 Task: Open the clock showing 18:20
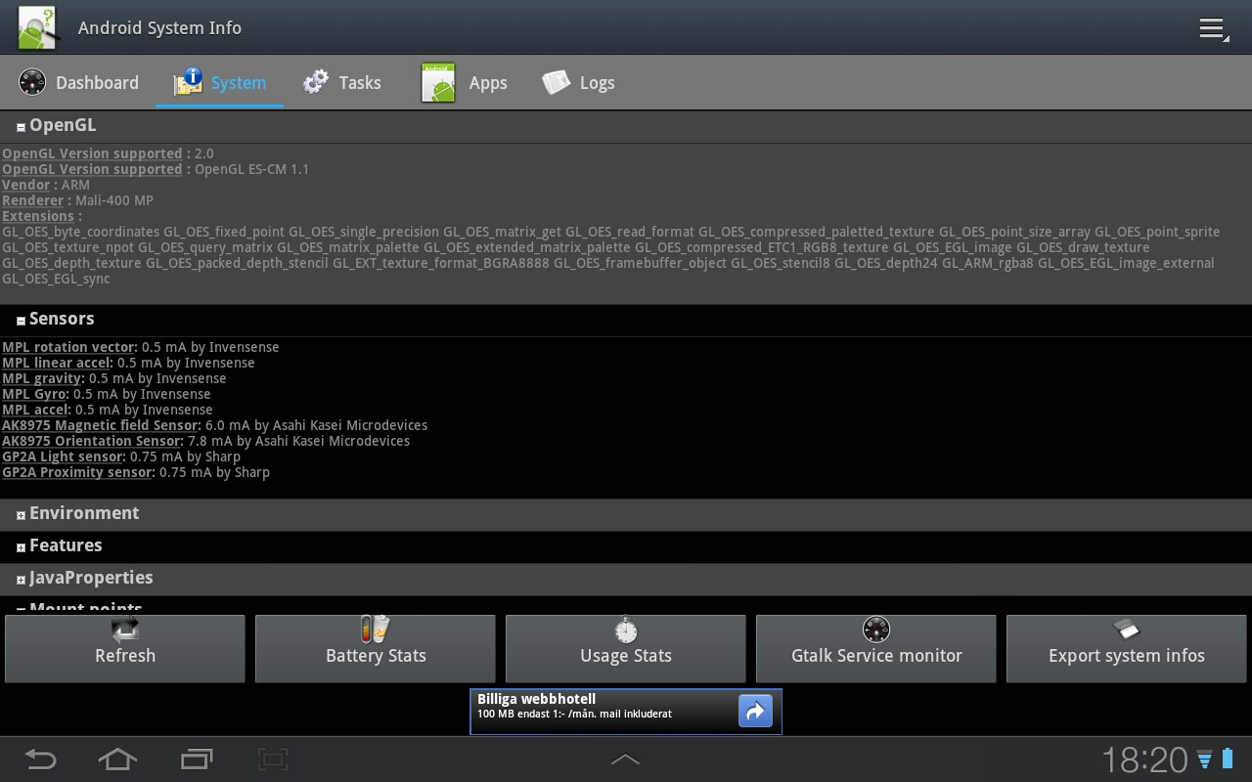(1144, 760)
